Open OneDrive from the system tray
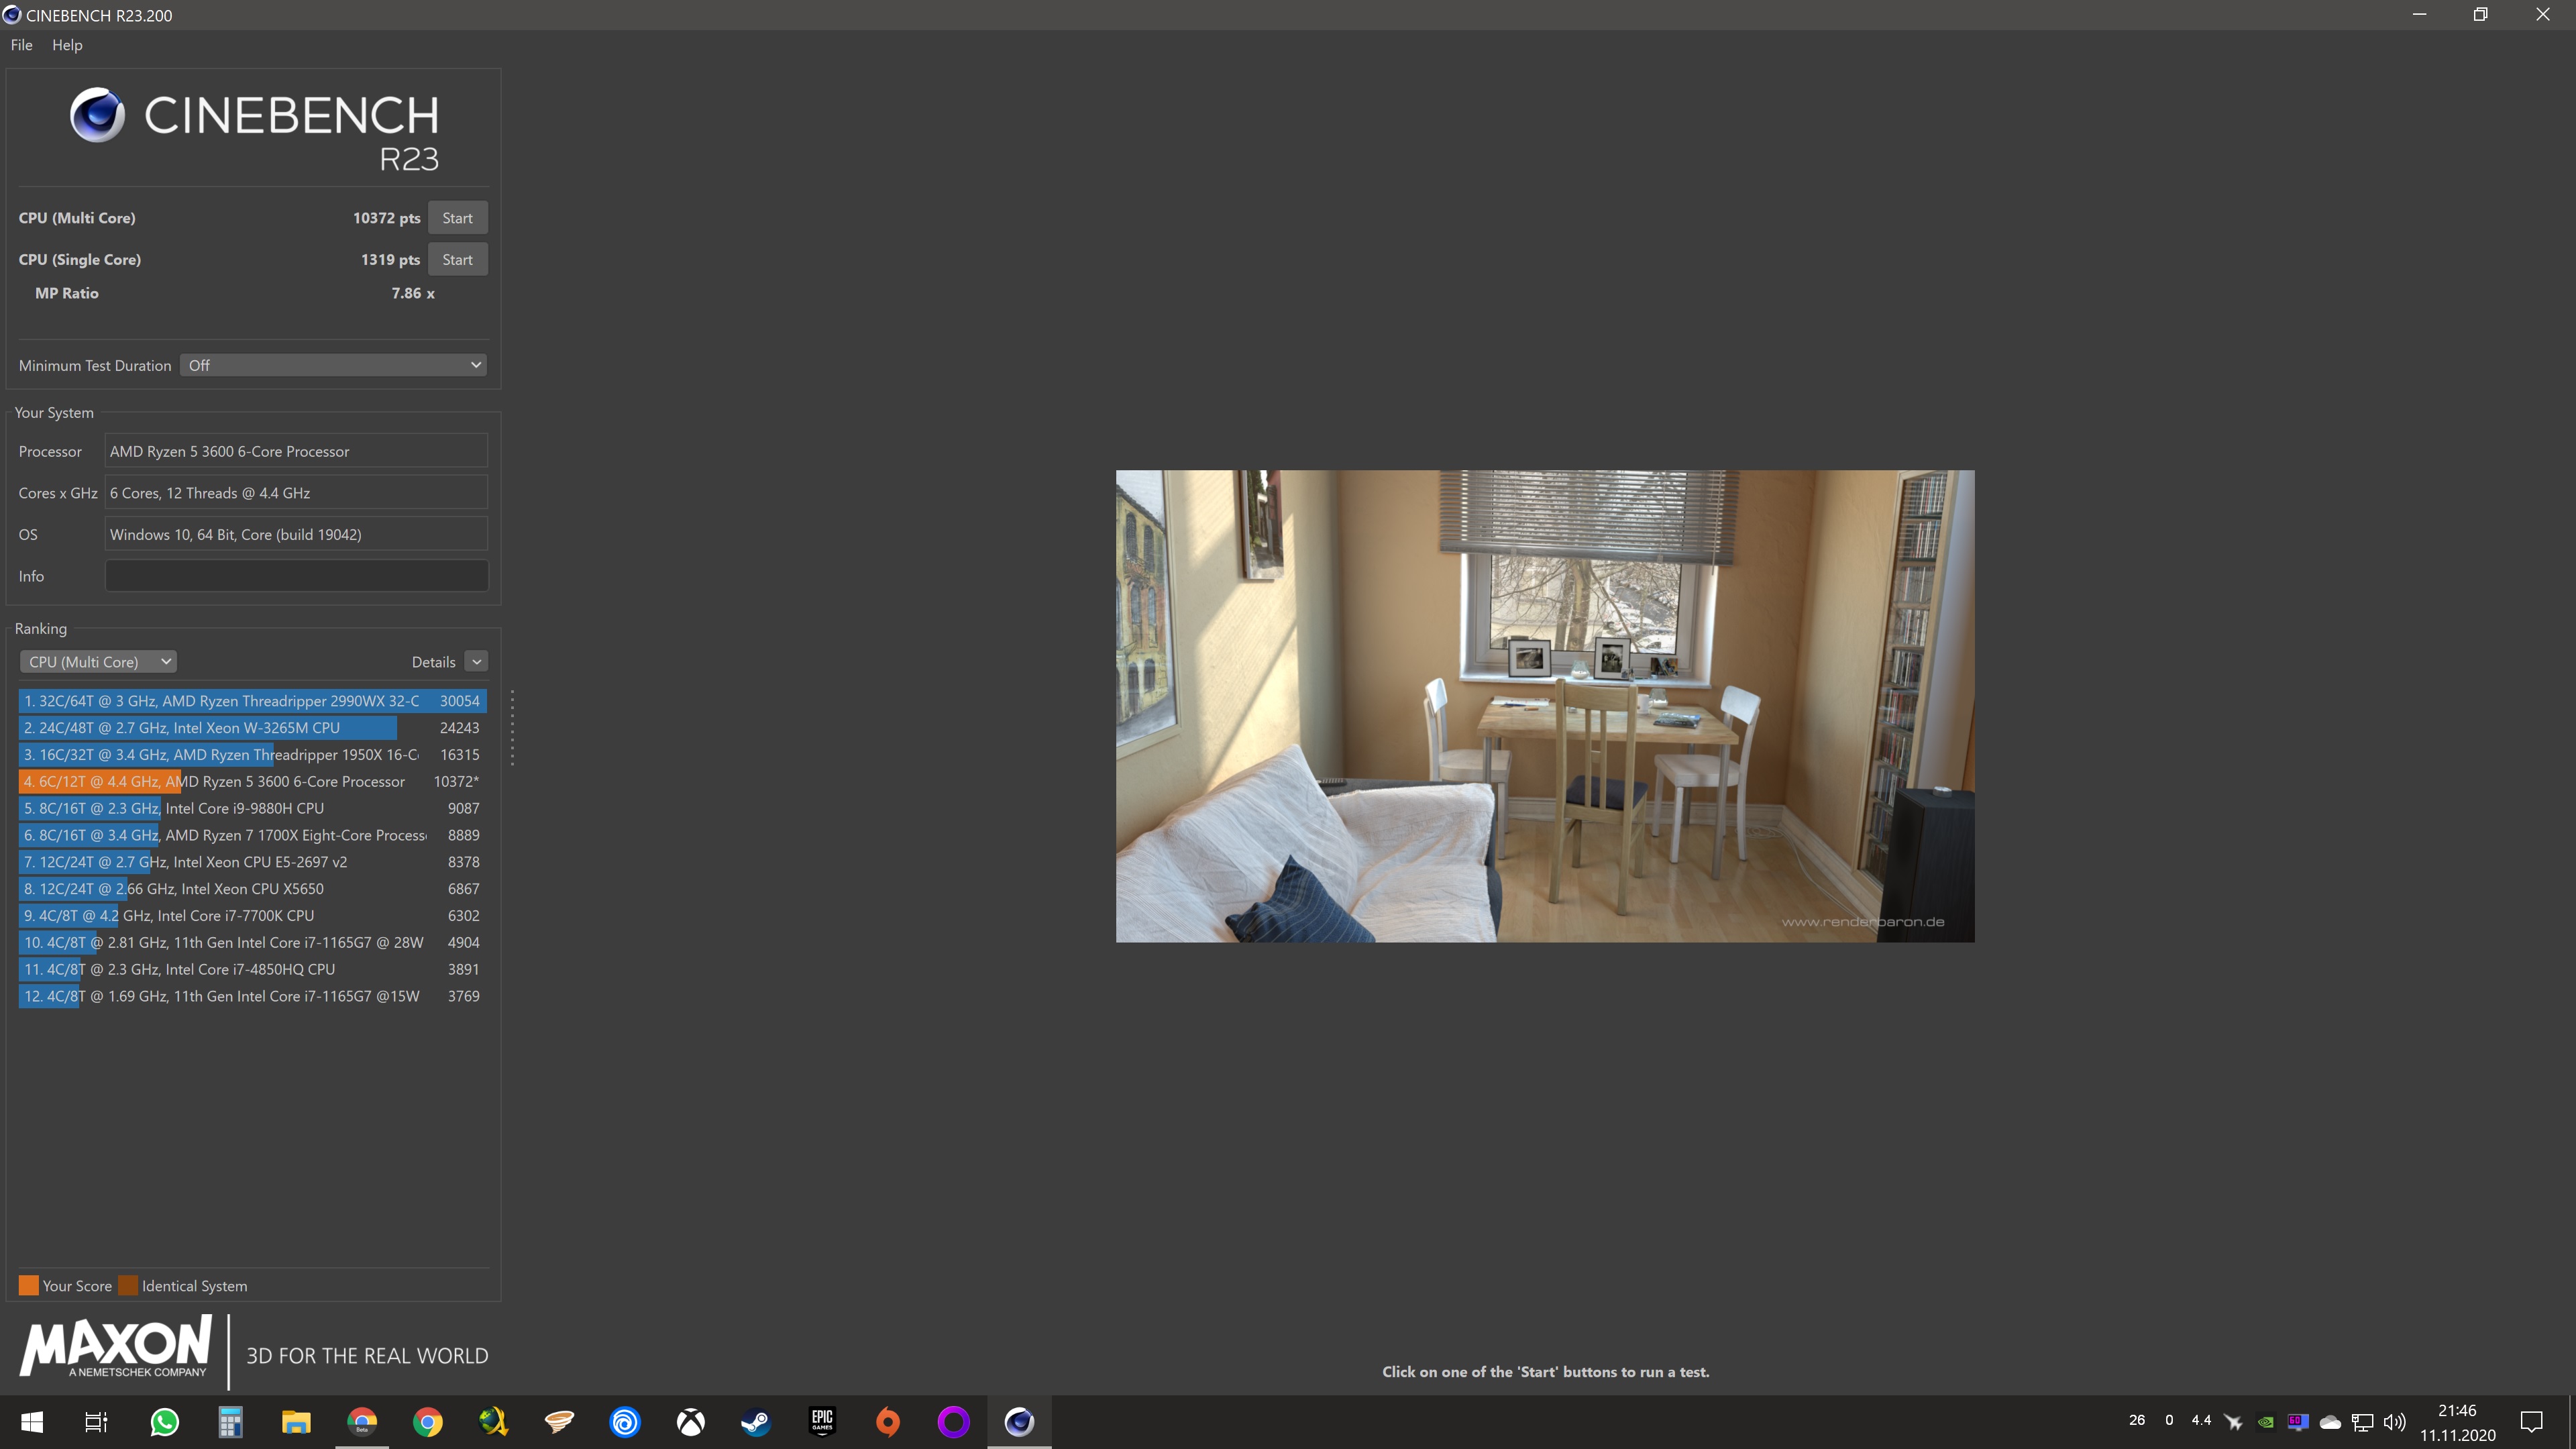Image resolution: width=2576 pixels, height=1449 pixels. 2330,1421
